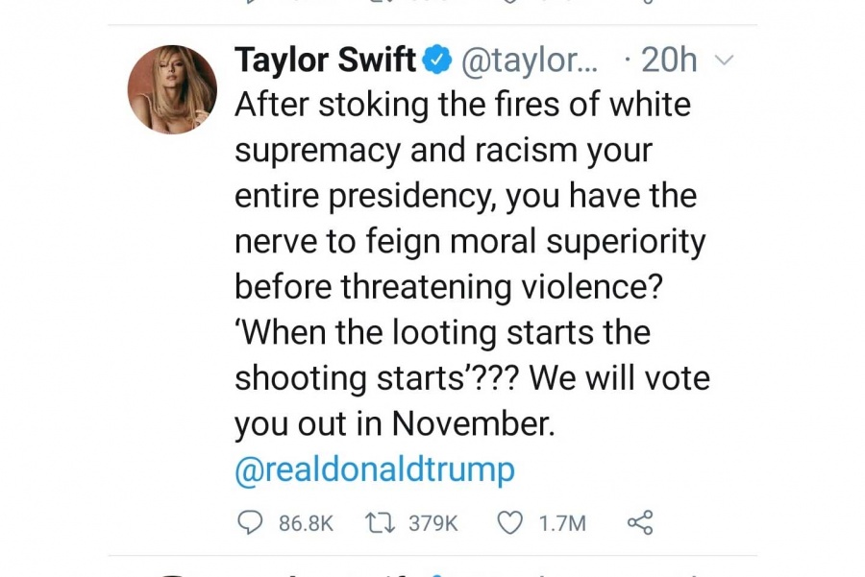Open Taylor Swift's profile picture
865x577 pixels.
click(172, 89)
